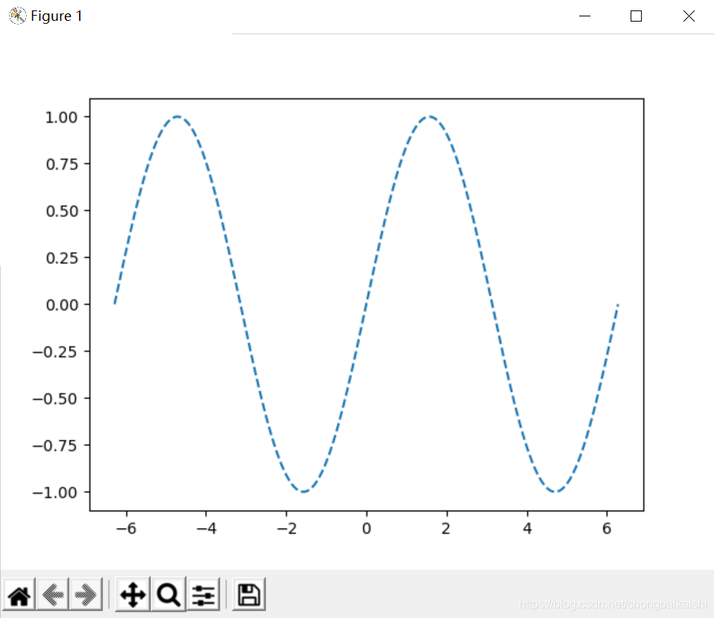Click the matplotlib icon in the title bar
Screen dimensions: 714x618
click(x=17, y=16)
